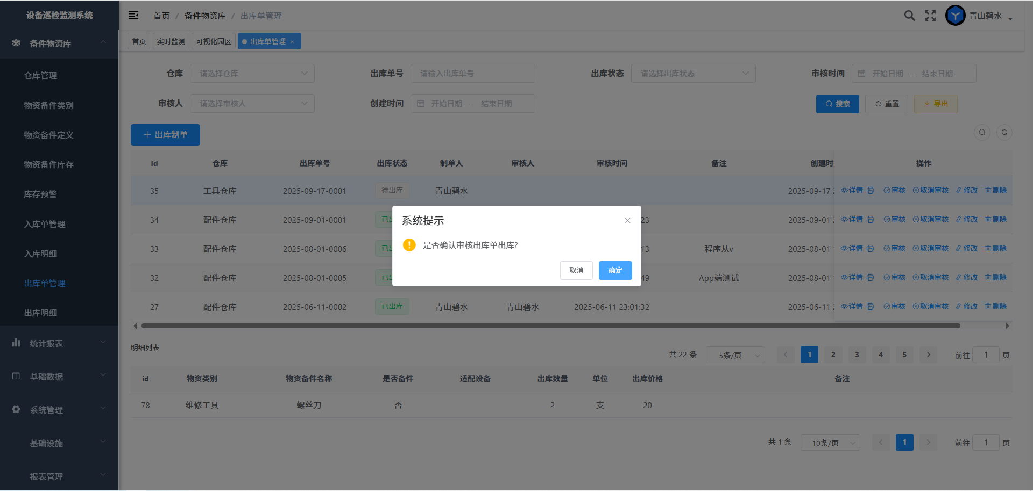Image resolution: width=1033 pixels, height=491 pixels.
Task: Click 取消 to cancel the dialog
Action: (x=576, y=270)
